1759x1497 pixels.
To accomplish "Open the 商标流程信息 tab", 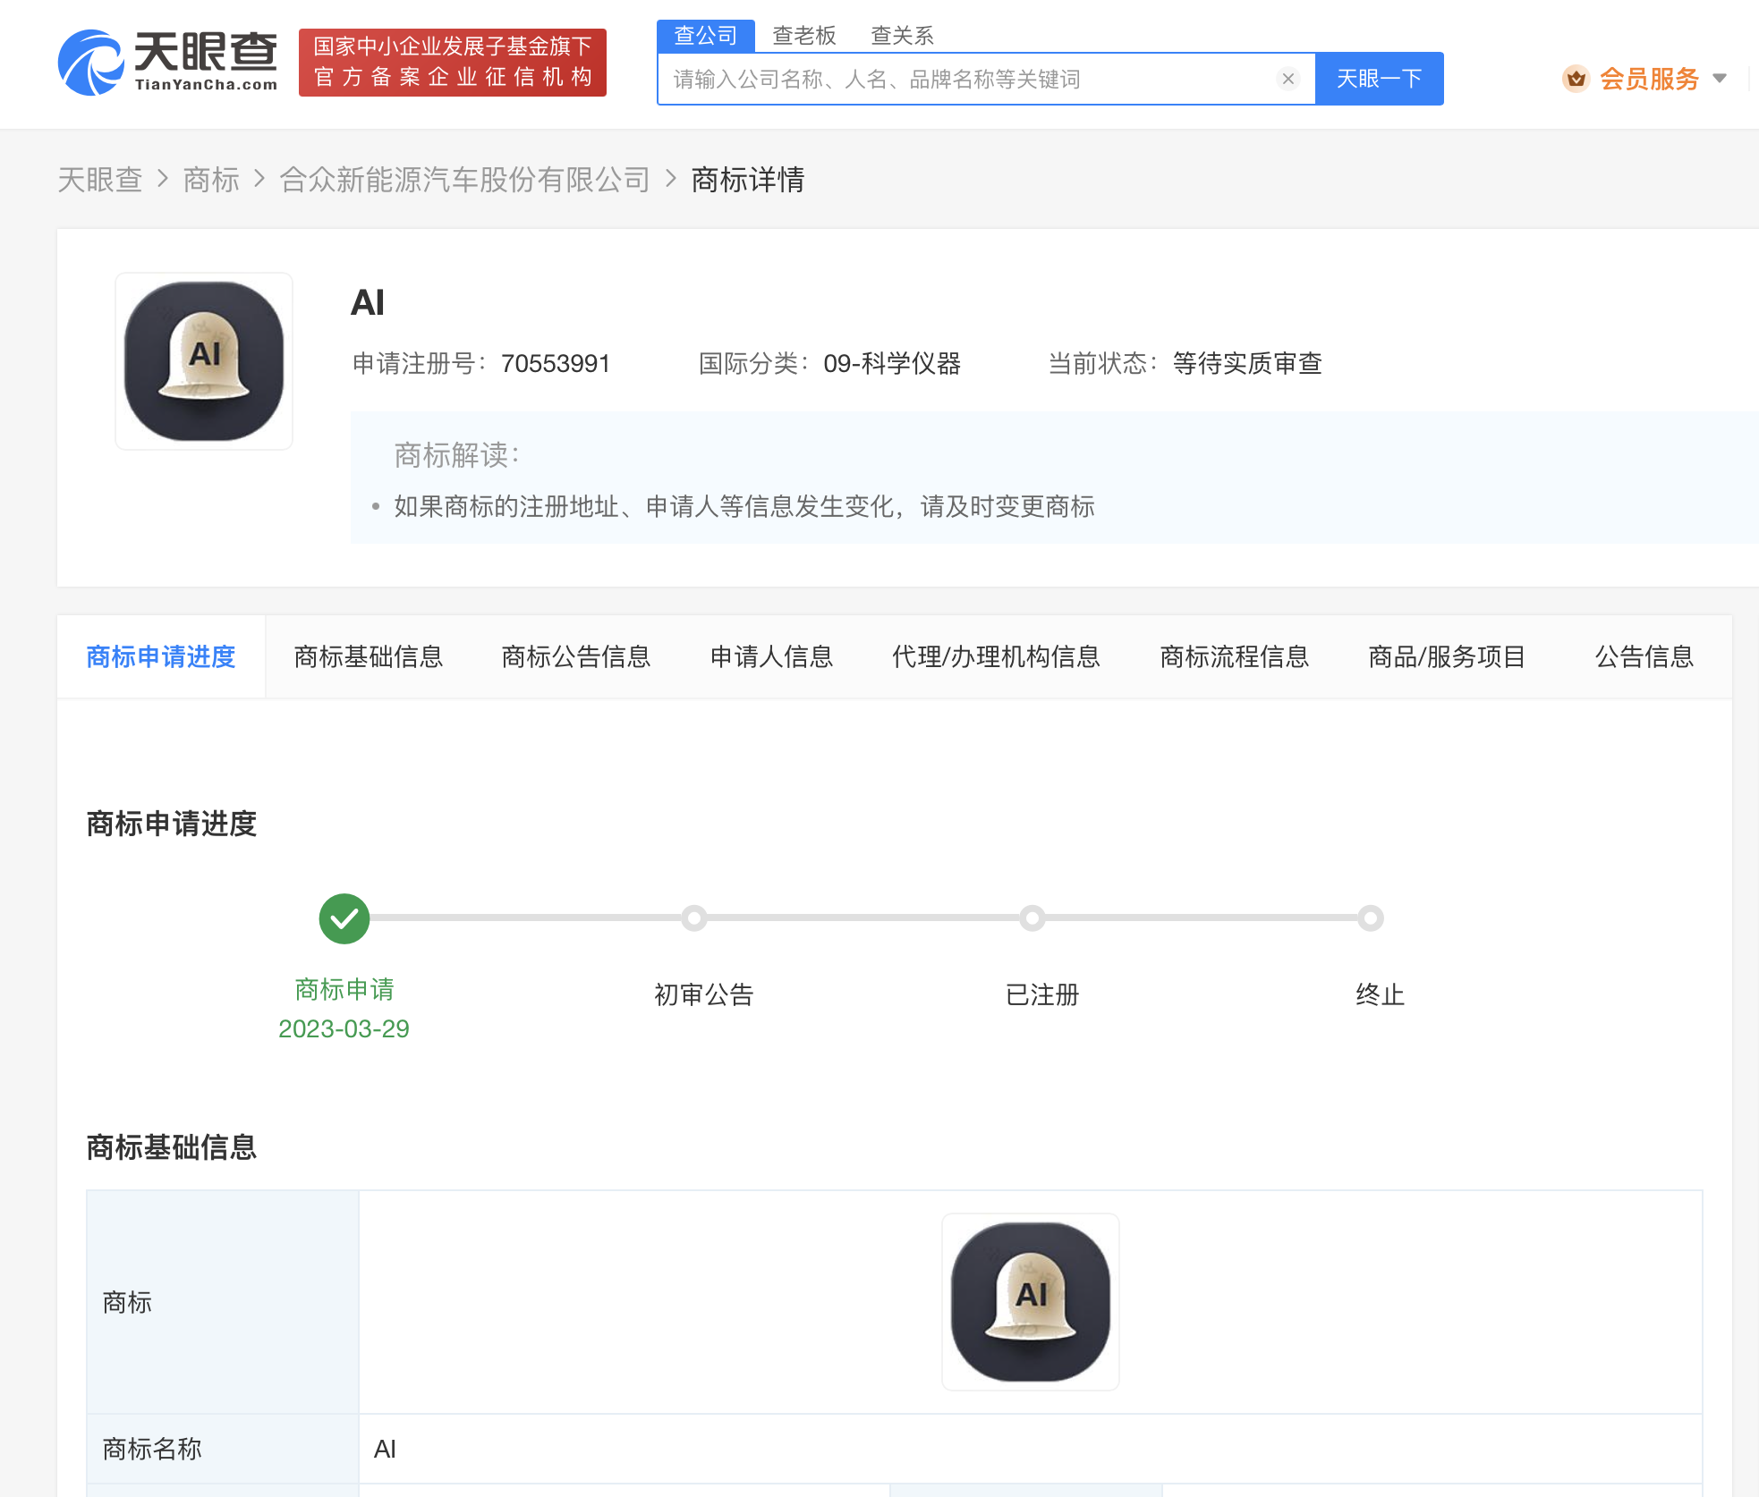I will tap(1235, 656).
